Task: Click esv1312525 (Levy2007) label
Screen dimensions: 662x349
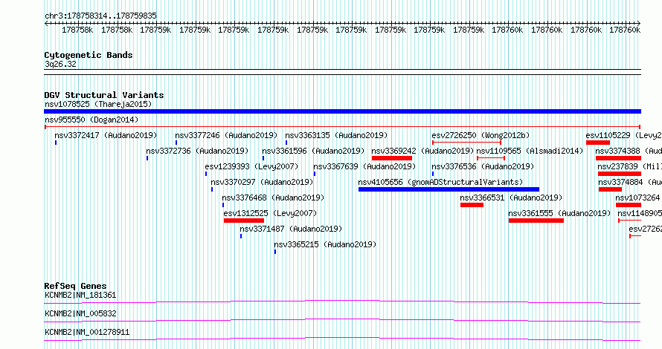Action: pyautogui.click(x=270, y=213)
